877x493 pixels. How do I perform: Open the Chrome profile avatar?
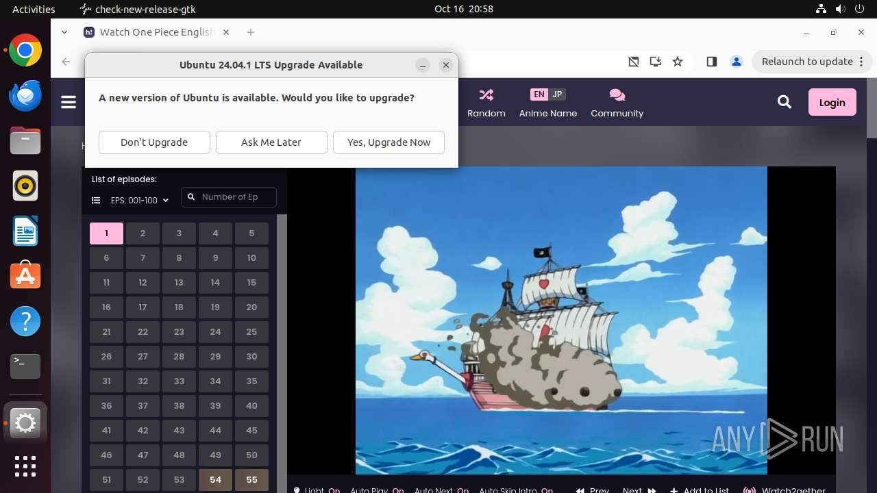[x=737, y=62]
